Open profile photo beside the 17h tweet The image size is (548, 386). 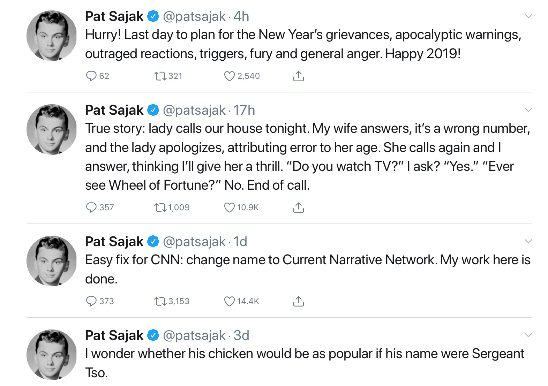tap(52, 129)
